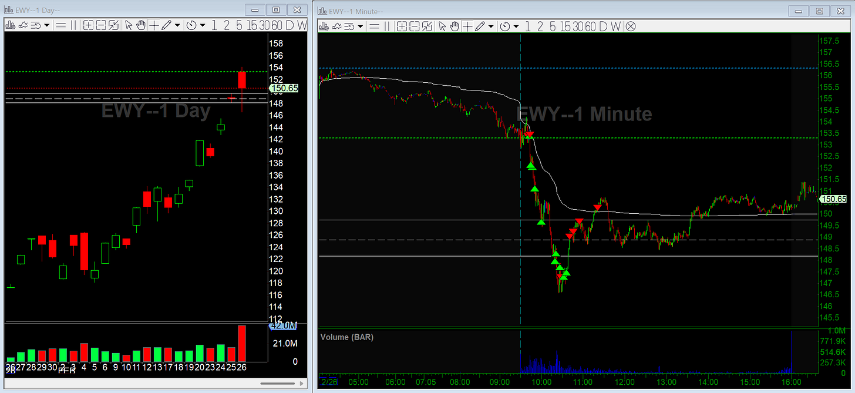The height and width of the screenshot is (393, 855).
Task: Toggle crosshair cursor in 1 Minute window
Action: 467,26
